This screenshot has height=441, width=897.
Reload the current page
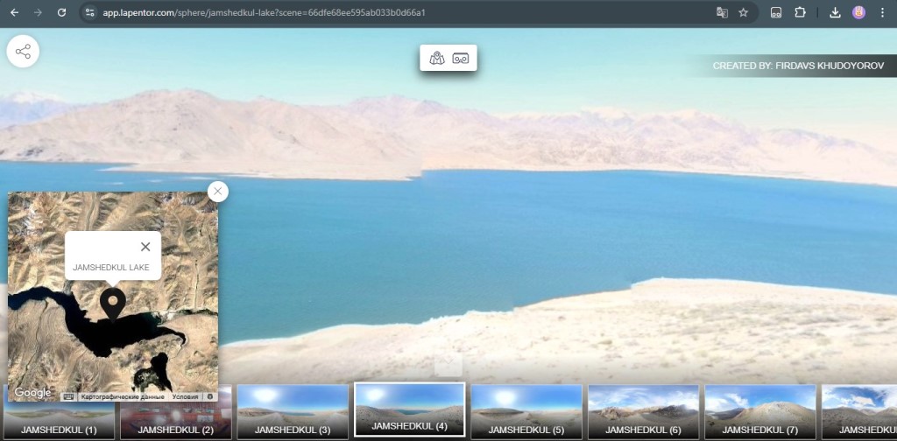click(x=61, y=13)
